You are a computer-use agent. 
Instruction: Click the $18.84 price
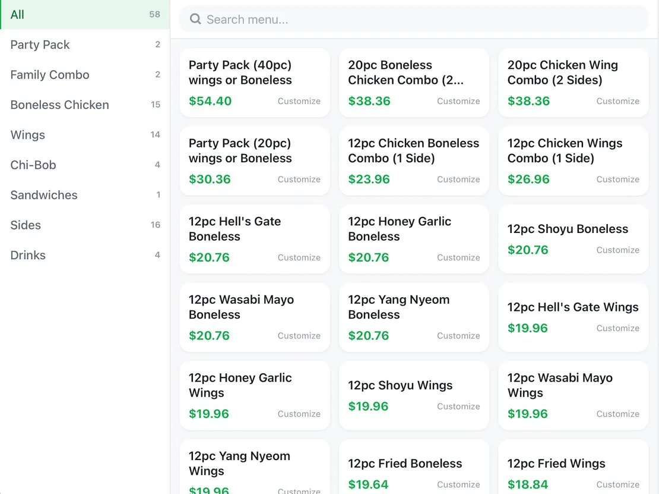[528, 484]
